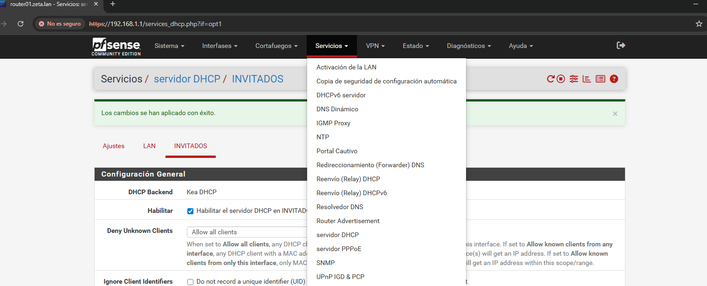
Task: Bookmark the page with star icon
Action: pyautogui.click(x=699, y=24)
